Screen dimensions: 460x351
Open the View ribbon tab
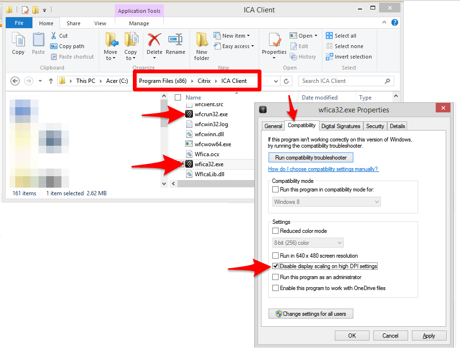(x=100, y=23)
